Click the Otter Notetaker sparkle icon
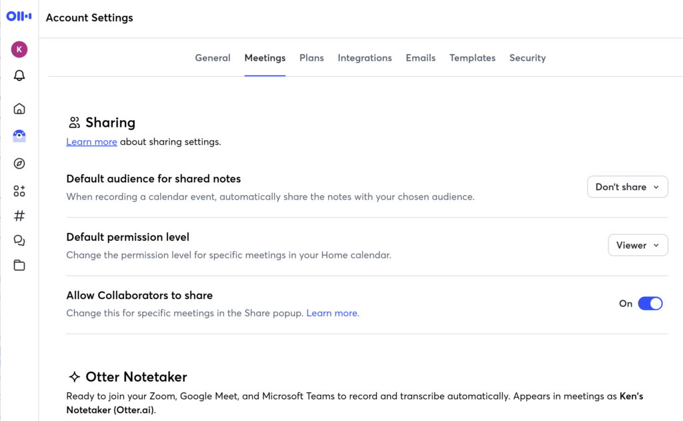Image resolution: width=683 pixels, height=421 pixels. pyautogui.click(x=75, y=376)
